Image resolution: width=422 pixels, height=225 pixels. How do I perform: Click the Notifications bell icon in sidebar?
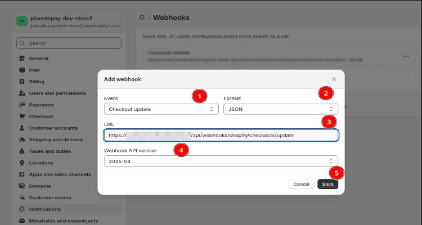(x=22, y=209)
